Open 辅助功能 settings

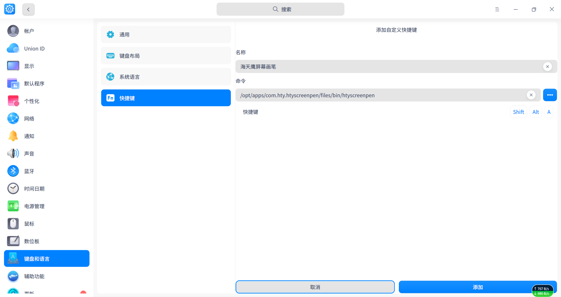tap(47, 276)
